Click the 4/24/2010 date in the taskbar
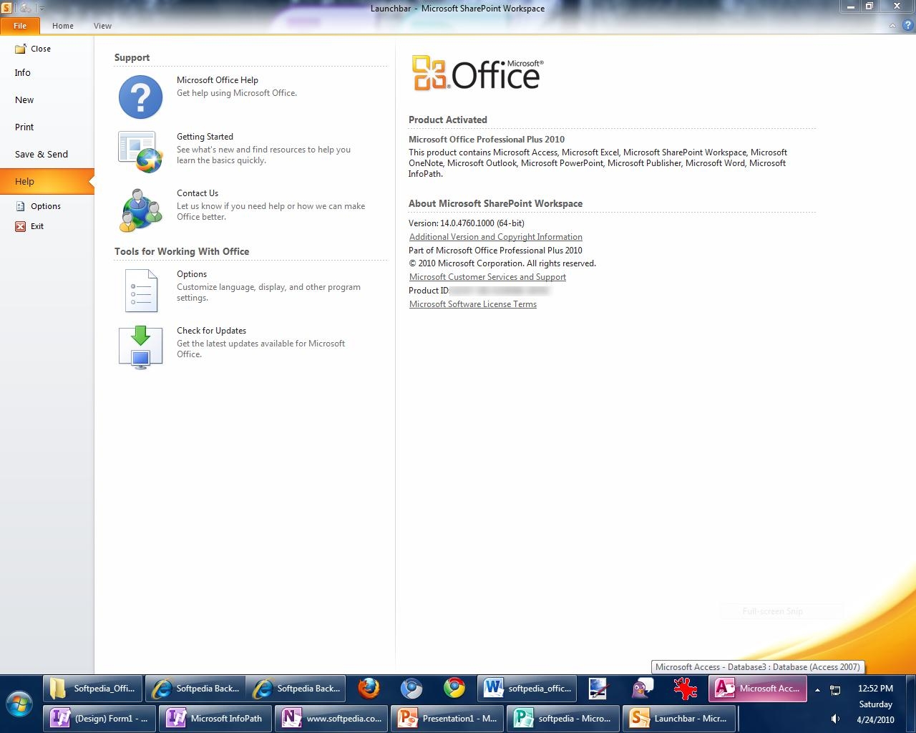This screenshot has width=916, height=733. coord(875,720)
